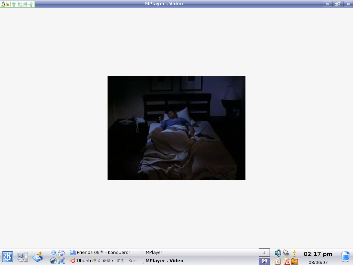Switch to the MPlayer taskbar entry
353x265 pixels.
click(x=154, y=252)
